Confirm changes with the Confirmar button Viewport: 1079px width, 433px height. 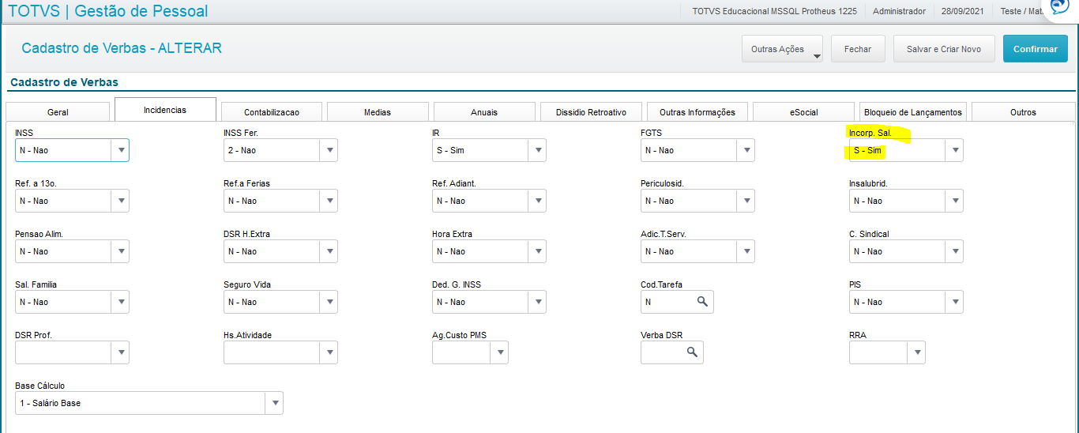1036,49
